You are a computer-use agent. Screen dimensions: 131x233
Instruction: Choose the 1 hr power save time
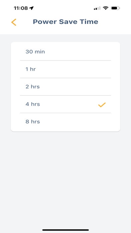(x=65, y=69)
